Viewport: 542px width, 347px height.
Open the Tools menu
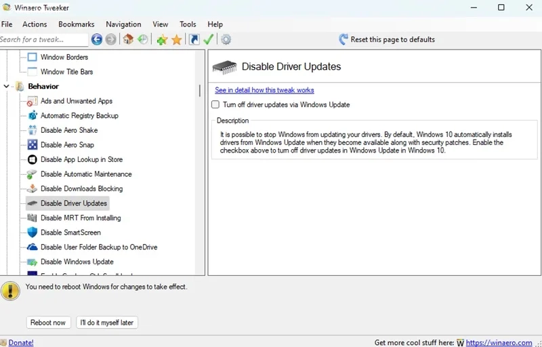[188, 24]
